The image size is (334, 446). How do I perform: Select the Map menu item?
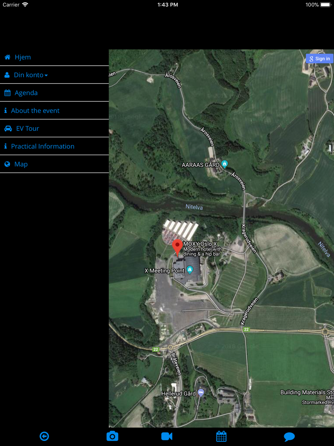(54, 164)
